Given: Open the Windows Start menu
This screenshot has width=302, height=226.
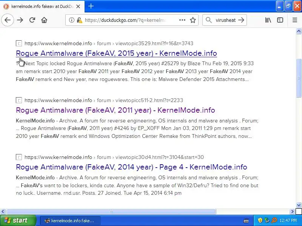Looking at the screenshot, I should pos(18,220).
